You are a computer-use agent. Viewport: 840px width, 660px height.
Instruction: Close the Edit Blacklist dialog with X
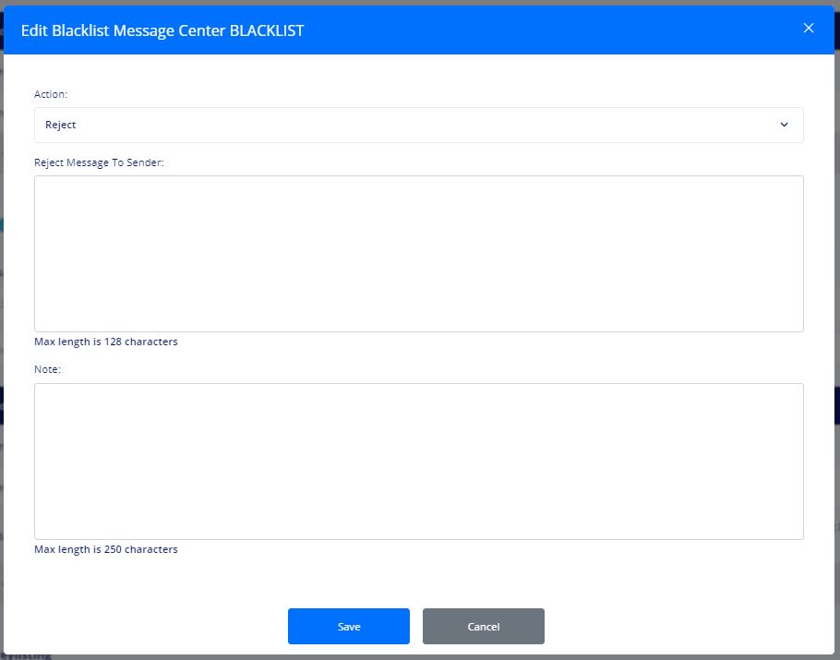click(809, 28)
